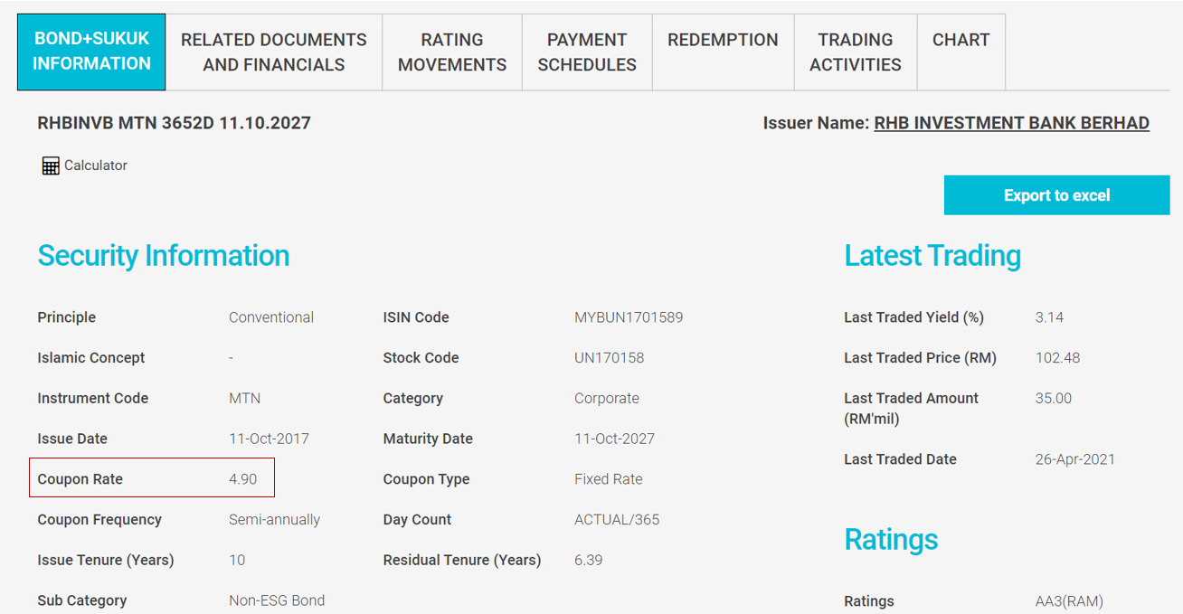
Task: Switch to Related Documents and Financials tab
Action: 274,52
